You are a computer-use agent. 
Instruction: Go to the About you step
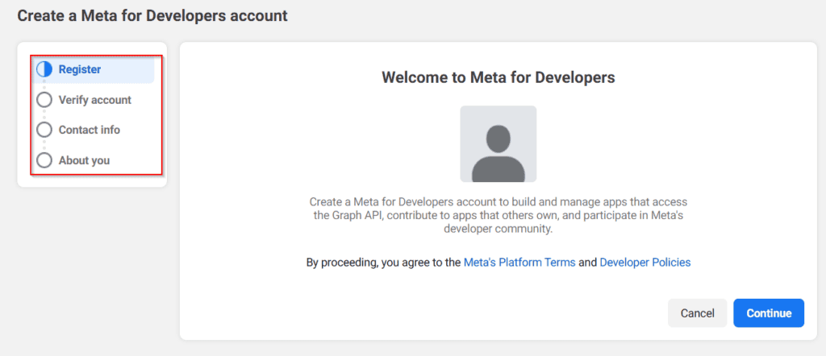pyautogui.click(x=84, y=160)
